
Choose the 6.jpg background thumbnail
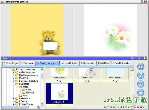[x=59, y=73]
